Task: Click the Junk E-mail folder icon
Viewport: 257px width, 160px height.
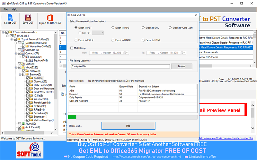Action: click(23, 127)
